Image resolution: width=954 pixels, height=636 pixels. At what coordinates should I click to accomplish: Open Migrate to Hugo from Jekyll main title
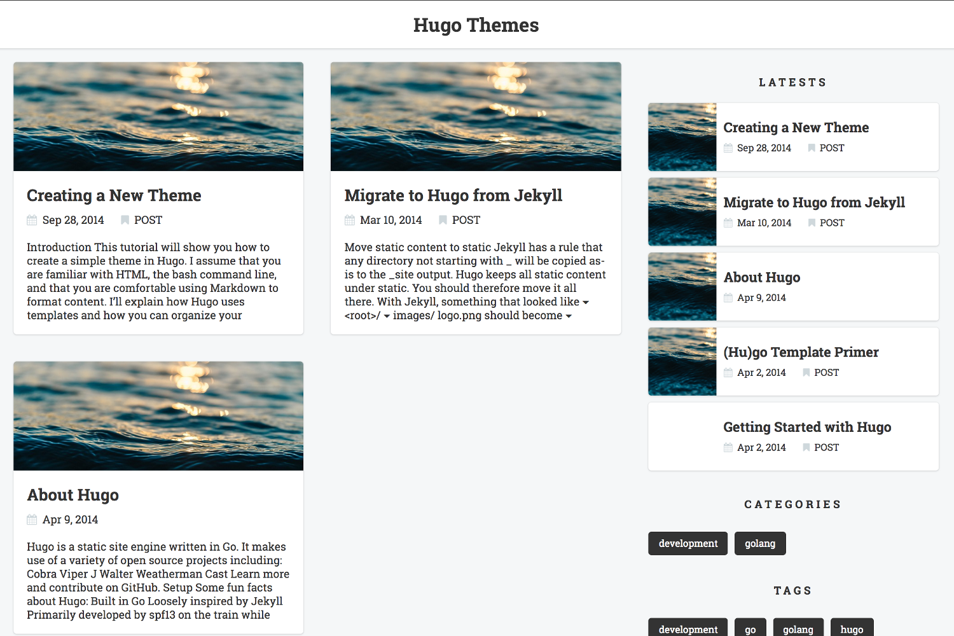coord(453,195)
